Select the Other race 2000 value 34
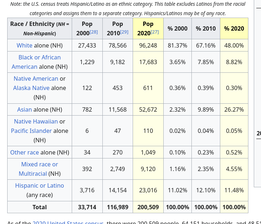261x224 pixels. pos(87,152)
